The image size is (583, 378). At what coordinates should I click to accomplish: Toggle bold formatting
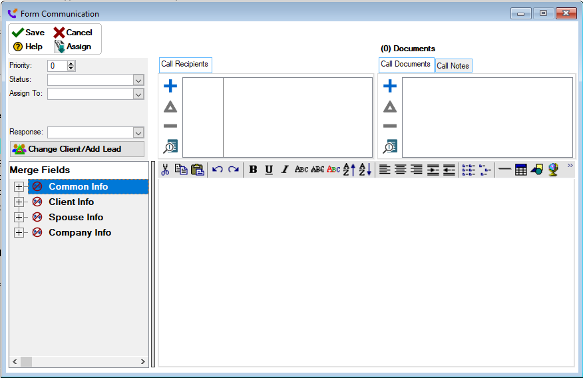[x=253, y=170]
